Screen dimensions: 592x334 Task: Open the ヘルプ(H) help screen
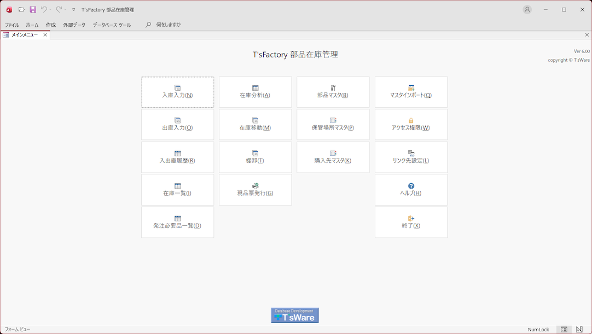click(411, 190)
